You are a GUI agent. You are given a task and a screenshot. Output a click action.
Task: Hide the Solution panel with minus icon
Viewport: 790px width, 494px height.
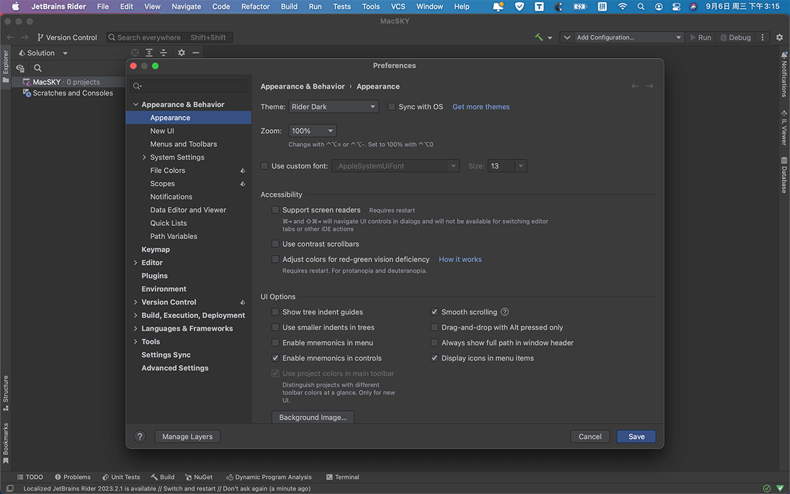(x=196, y=53)
